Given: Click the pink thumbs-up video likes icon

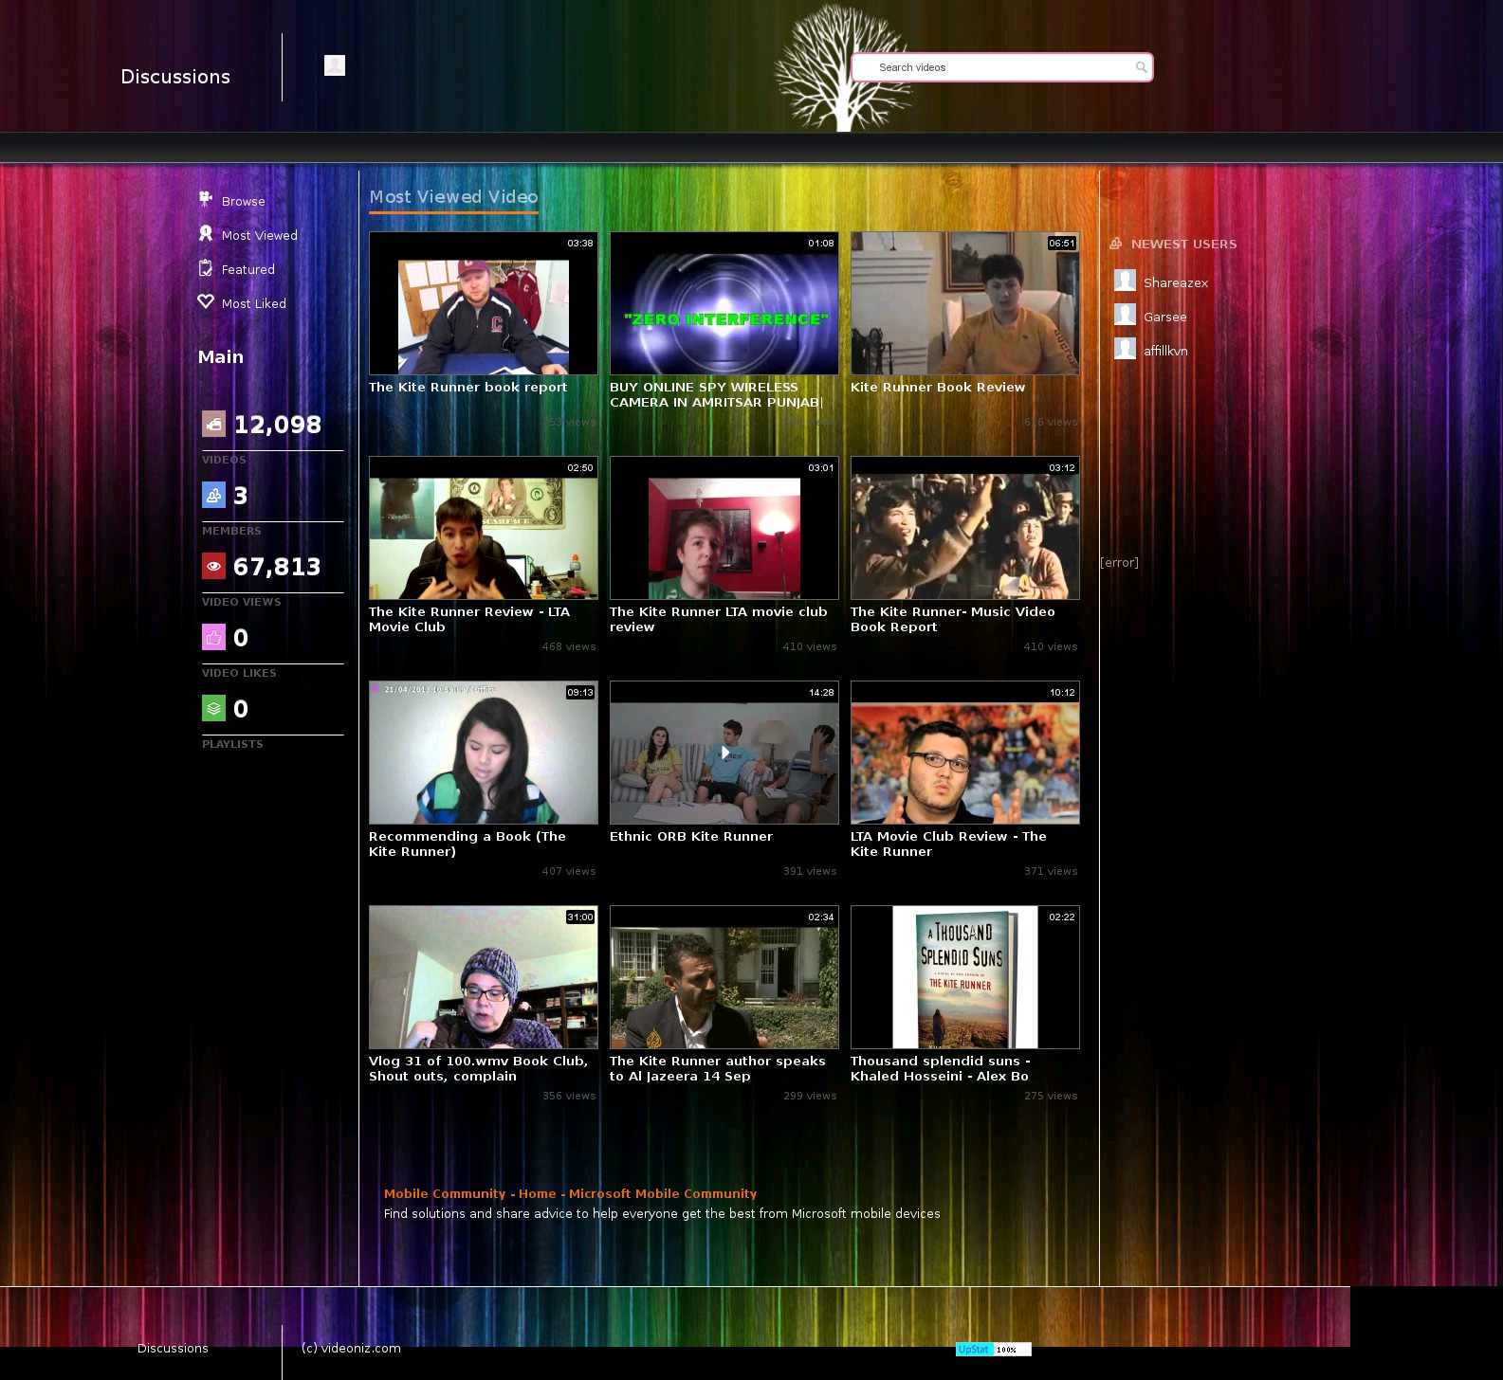Looking at the screenshot, I should [213, 637].
